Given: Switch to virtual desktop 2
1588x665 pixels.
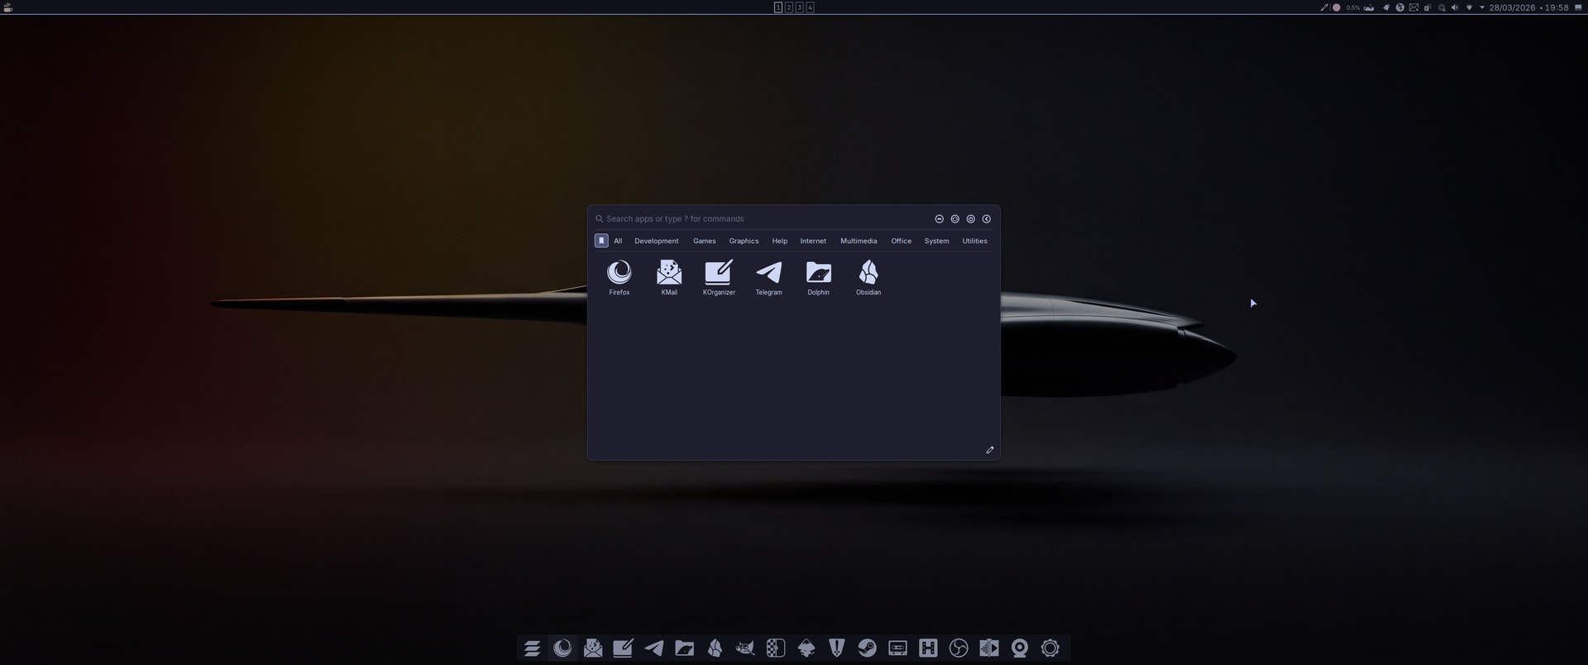Looking at the screenshot, I should click(788, 7).
